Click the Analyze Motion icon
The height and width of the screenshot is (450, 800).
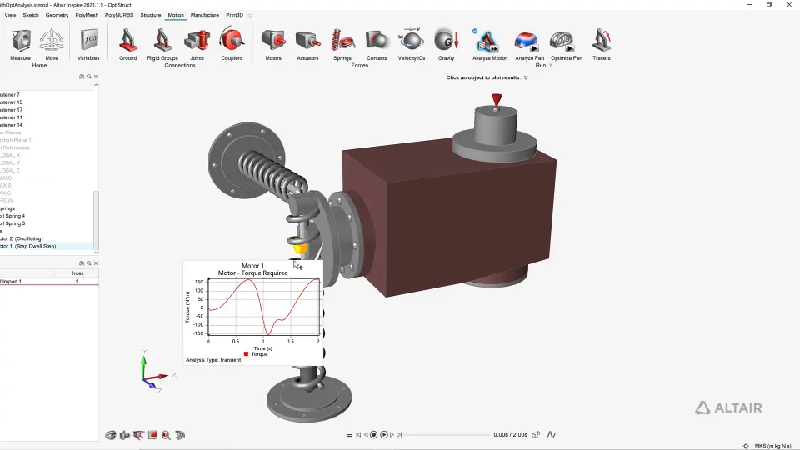pos(489,42)
